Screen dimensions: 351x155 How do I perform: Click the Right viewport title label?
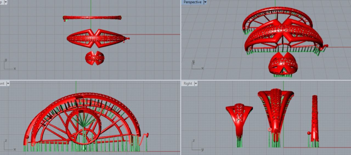pos(188,83)
